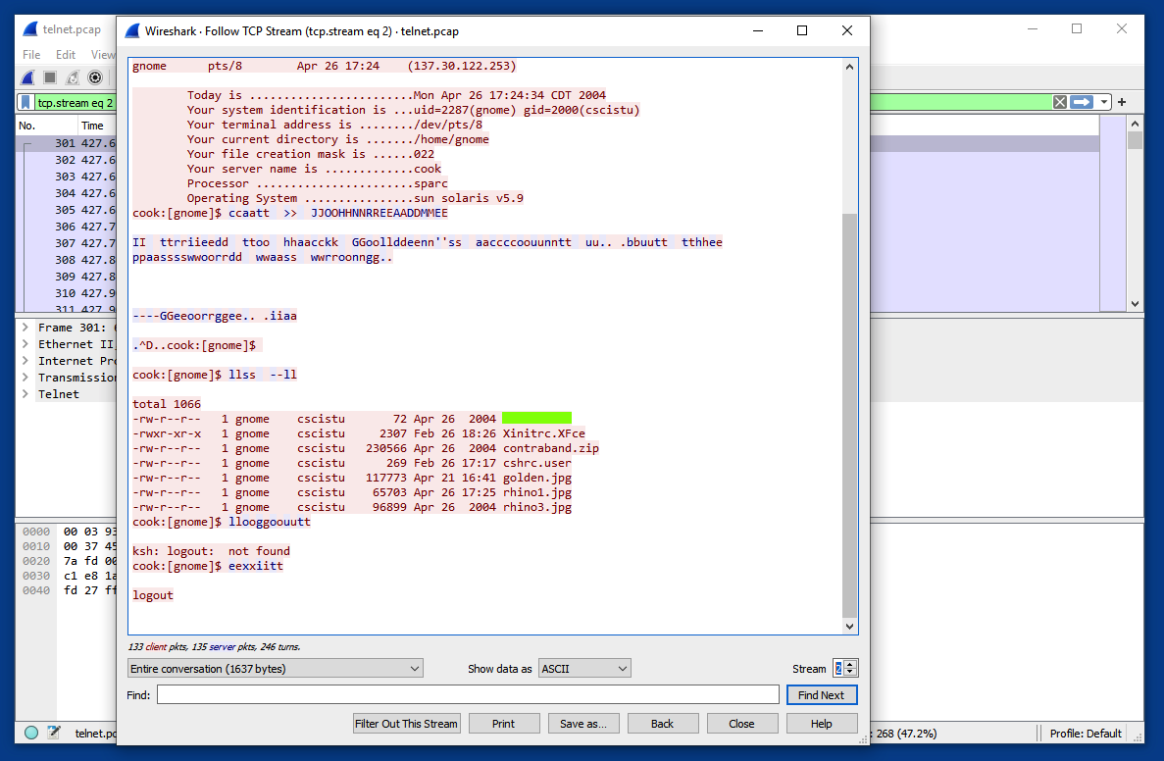Click inside the Find text field

click(x=468, y=695)
